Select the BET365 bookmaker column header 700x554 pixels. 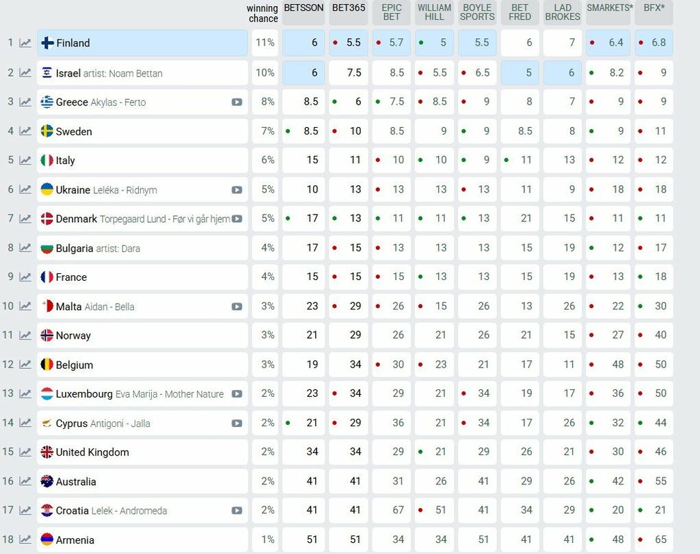click(349, 8)
